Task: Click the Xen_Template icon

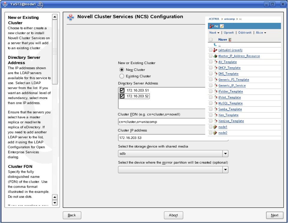Action: 215,115
